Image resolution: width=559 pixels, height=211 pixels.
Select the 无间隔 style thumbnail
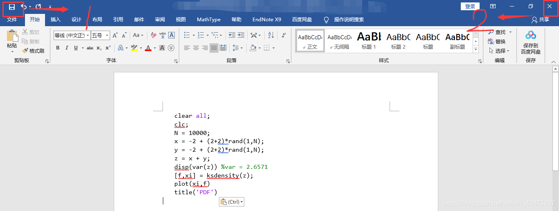point(339,40)
